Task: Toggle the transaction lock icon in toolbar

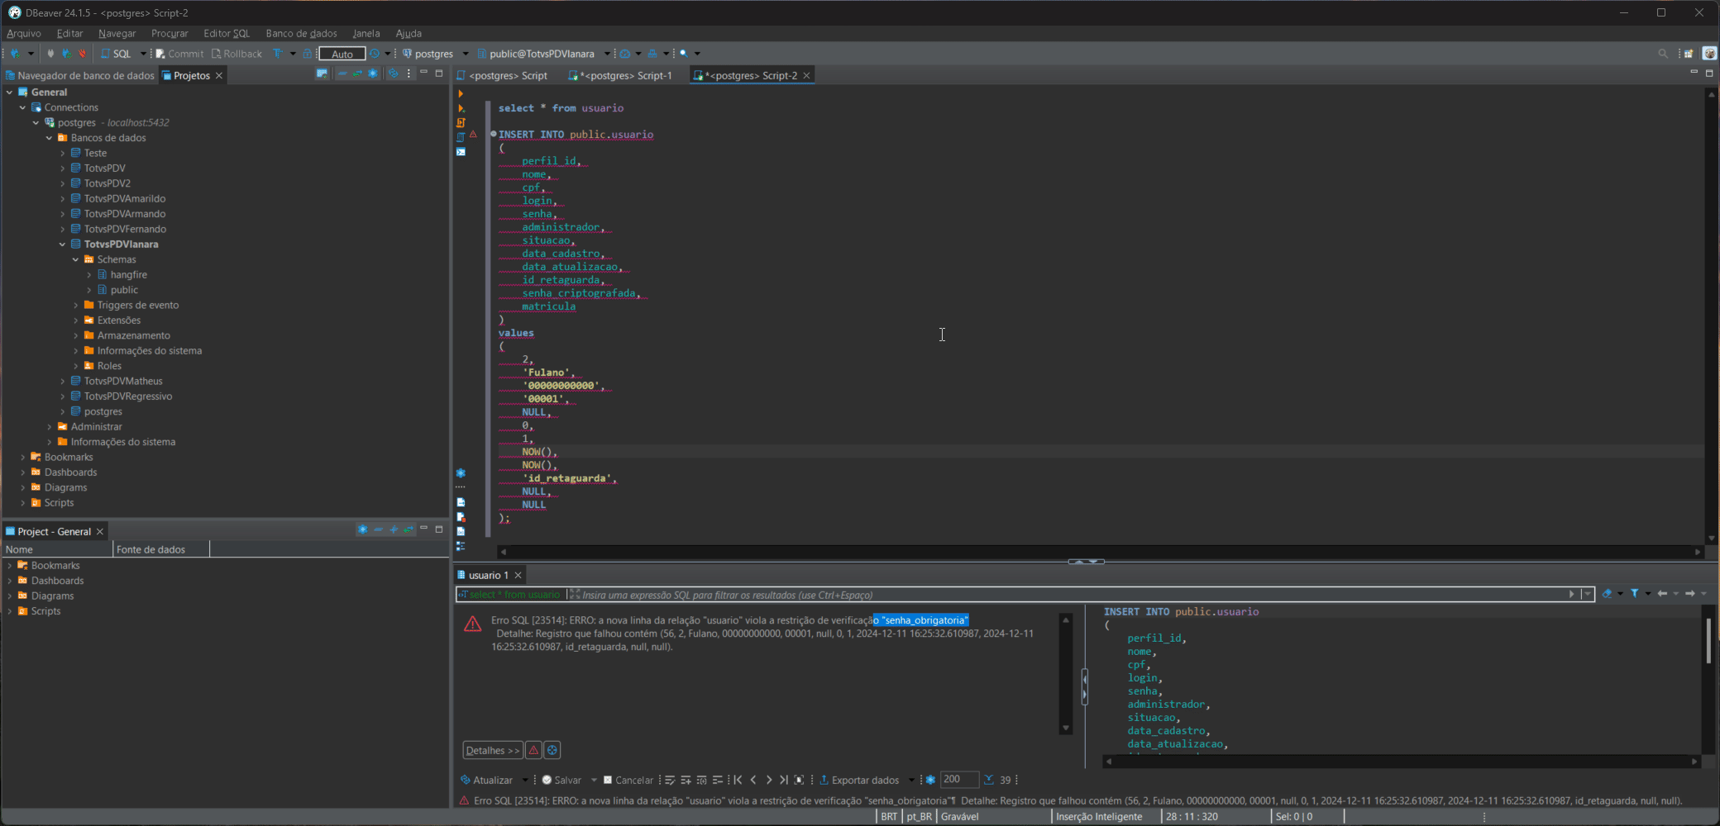Action: click(308, 54)
